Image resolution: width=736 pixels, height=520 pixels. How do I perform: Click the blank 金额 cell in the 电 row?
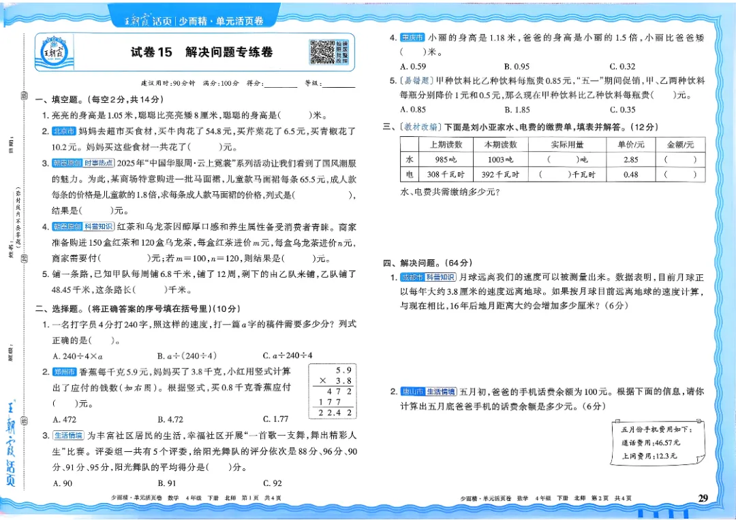click(680, 174)
